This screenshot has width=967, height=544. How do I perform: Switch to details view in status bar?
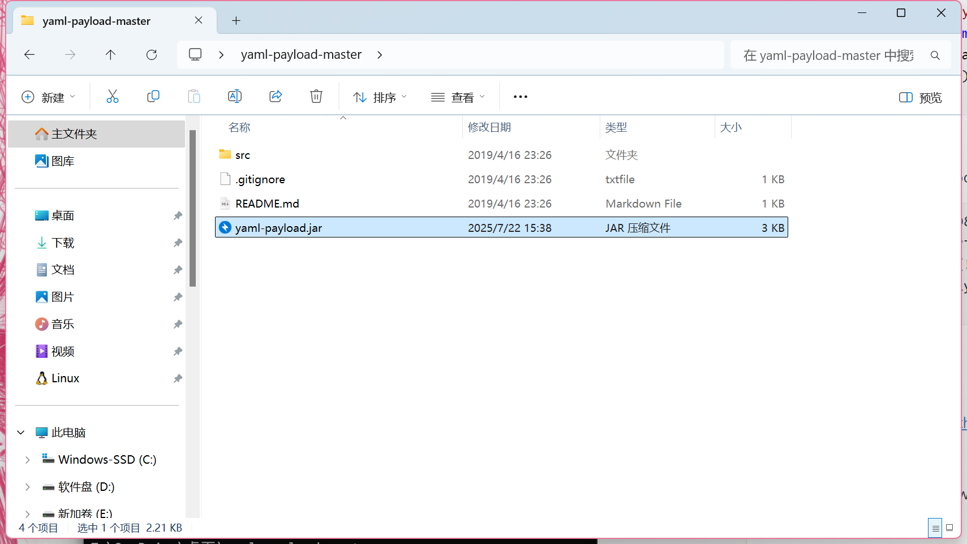click(x=935, y=528)
